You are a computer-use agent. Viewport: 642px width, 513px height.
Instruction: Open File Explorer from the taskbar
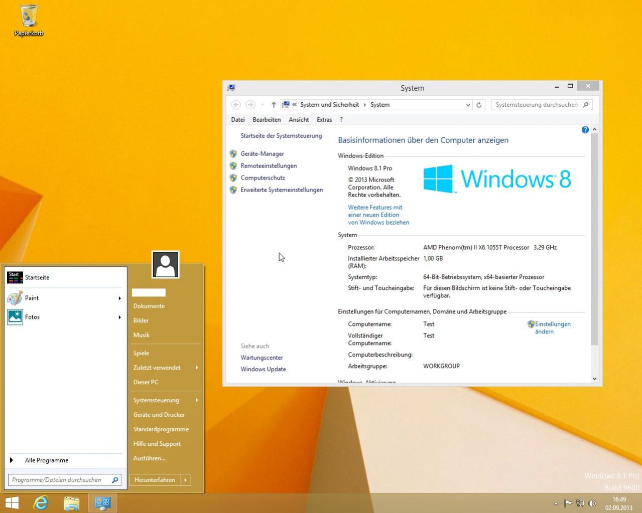point(71,503)
